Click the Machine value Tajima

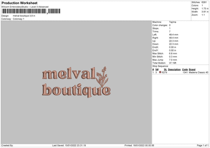pos(173,22)
